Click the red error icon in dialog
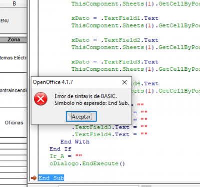 pyautogui.click(x=40, y=99)
